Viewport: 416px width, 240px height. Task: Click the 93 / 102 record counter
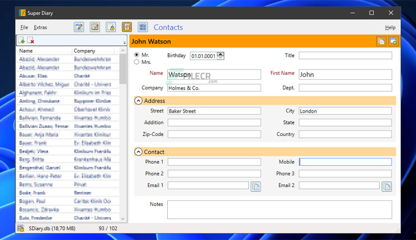coord(108,229)
